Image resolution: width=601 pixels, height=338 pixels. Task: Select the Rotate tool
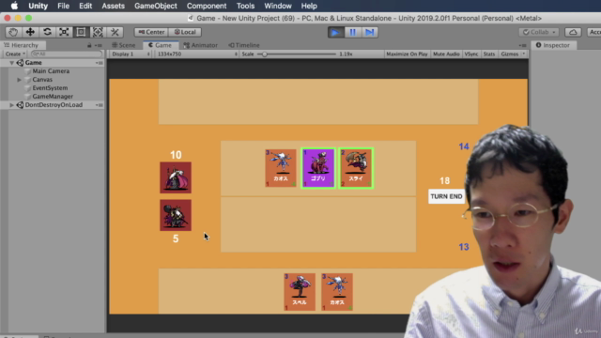pyautogui.click(x=47, y=32)
